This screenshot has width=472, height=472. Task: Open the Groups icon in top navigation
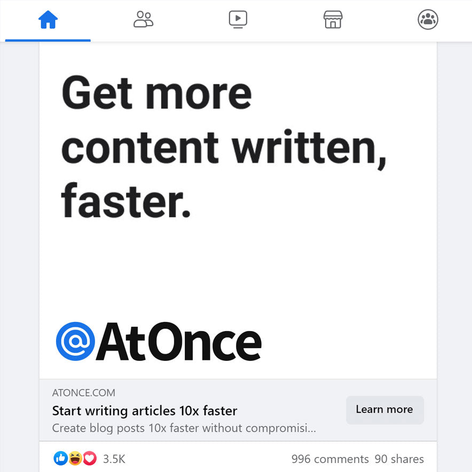click(428, 20)
